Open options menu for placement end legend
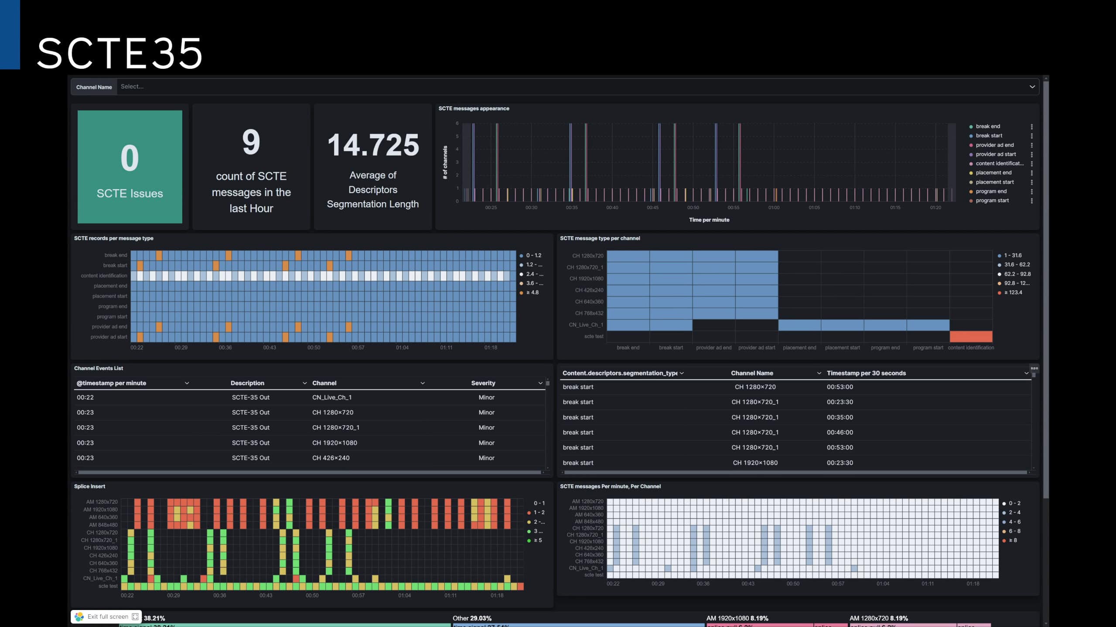The width and height of the screenshot is (1116, 627). point(1031,173)
